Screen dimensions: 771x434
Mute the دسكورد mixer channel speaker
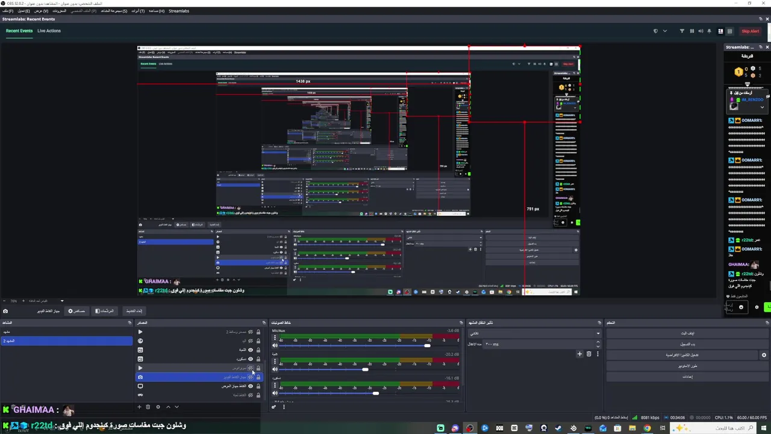point(275,393)
